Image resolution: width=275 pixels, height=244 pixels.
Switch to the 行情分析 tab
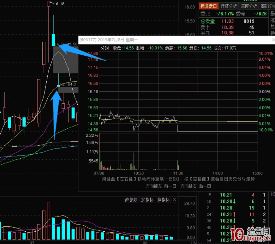tap(229, 6)
